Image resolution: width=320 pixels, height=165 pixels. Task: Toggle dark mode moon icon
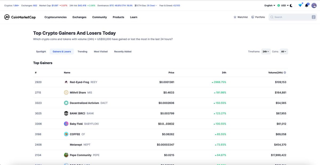coord(291,5)
